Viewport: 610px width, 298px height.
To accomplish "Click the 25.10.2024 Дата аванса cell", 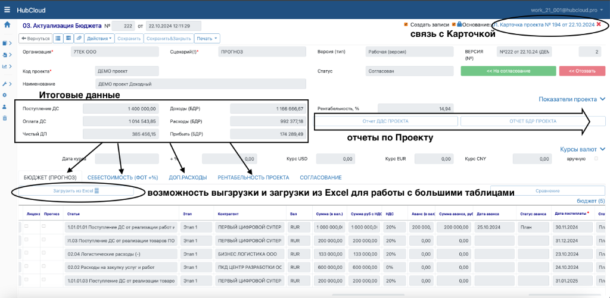I will coord(494,227).
